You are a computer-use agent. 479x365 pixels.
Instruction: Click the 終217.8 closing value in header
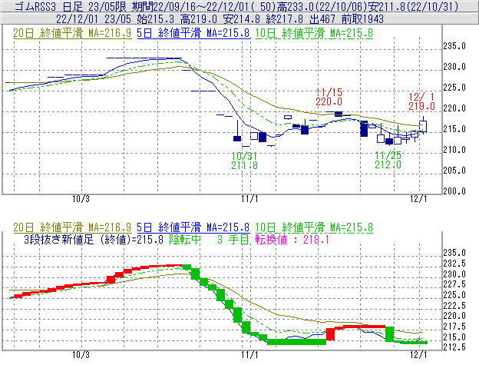coord(285,19)
